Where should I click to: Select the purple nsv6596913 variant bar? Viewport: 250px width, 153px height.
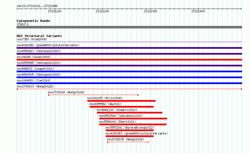coord(129,54)
